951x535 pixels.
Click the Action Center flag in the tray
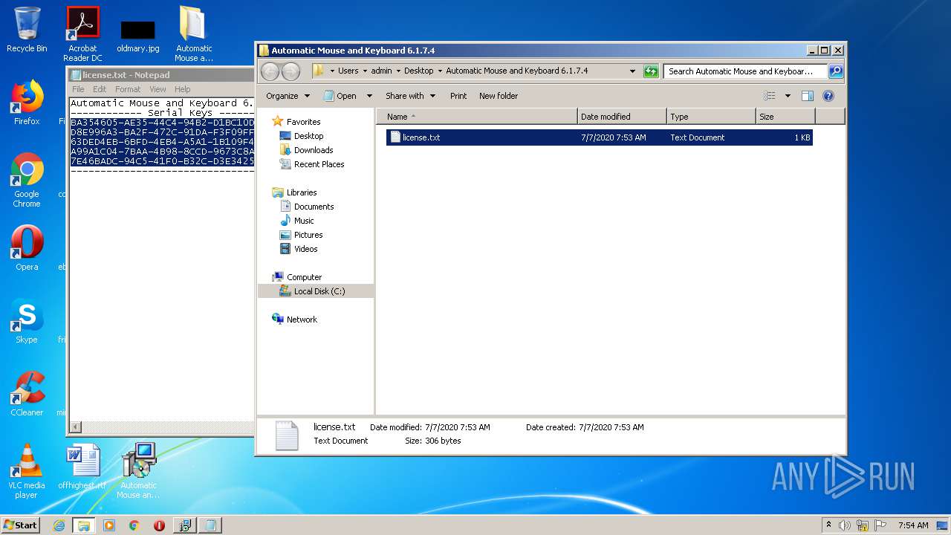880,525
